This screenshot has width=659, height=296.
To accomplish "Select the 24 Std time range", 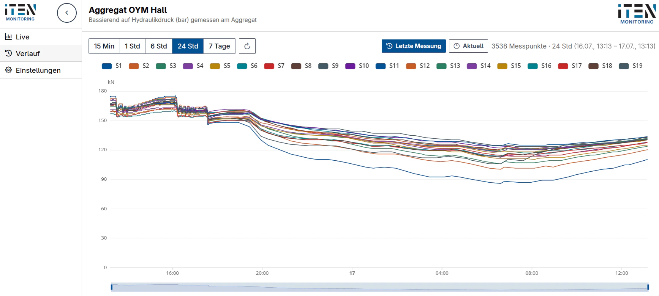I will 188,46.
